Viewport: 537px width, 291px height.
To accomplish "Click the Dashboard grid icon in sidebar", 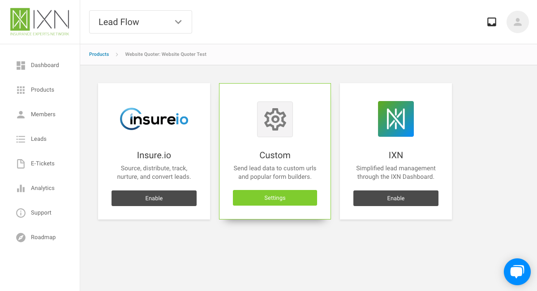I will point(21,65).
